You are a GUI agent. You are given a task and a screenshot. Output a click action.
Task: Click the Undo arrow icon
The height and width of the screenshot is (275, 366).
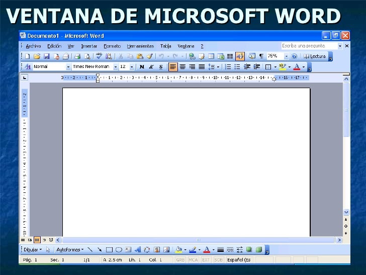pyautogui.click(x=161, y=56)
